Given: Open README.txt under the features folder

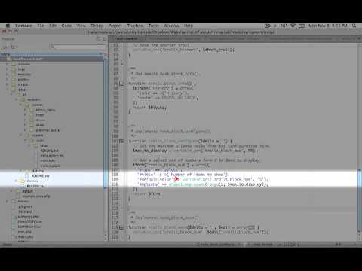Looking at the screenshot, I should pos(40,176).
